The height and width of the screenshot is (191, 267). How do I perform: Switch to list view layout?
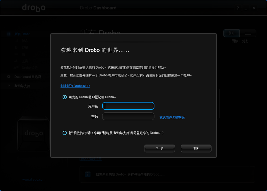click(x=248, y=33)
